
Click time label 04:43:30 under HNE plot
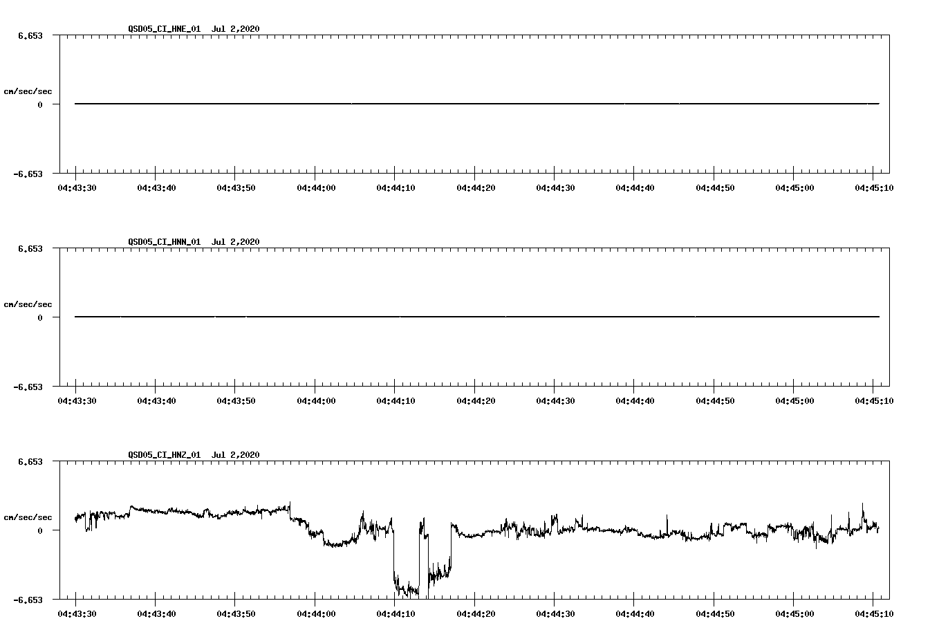[76, 188]
